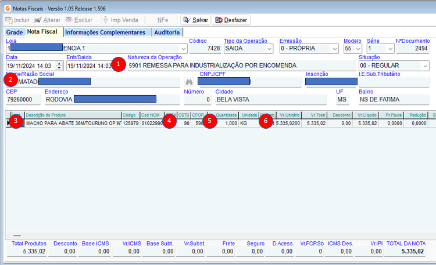
Task: Click the TOTAL DA NOTA value
Action: coord(405,252)
